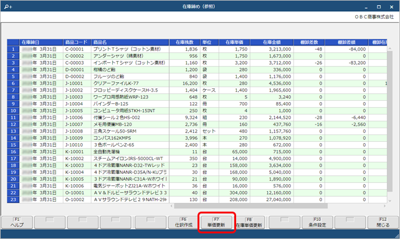The height and width of the screenshot is (239, 400).
Task: Click the F6 仕訳作成 button
Action: 184,222
